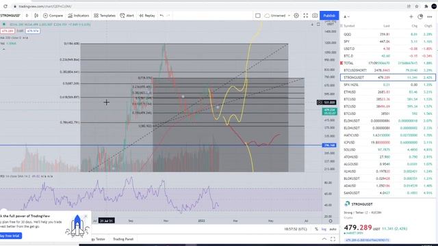Open the watchlist name dropdown

[x=346, y=16]
